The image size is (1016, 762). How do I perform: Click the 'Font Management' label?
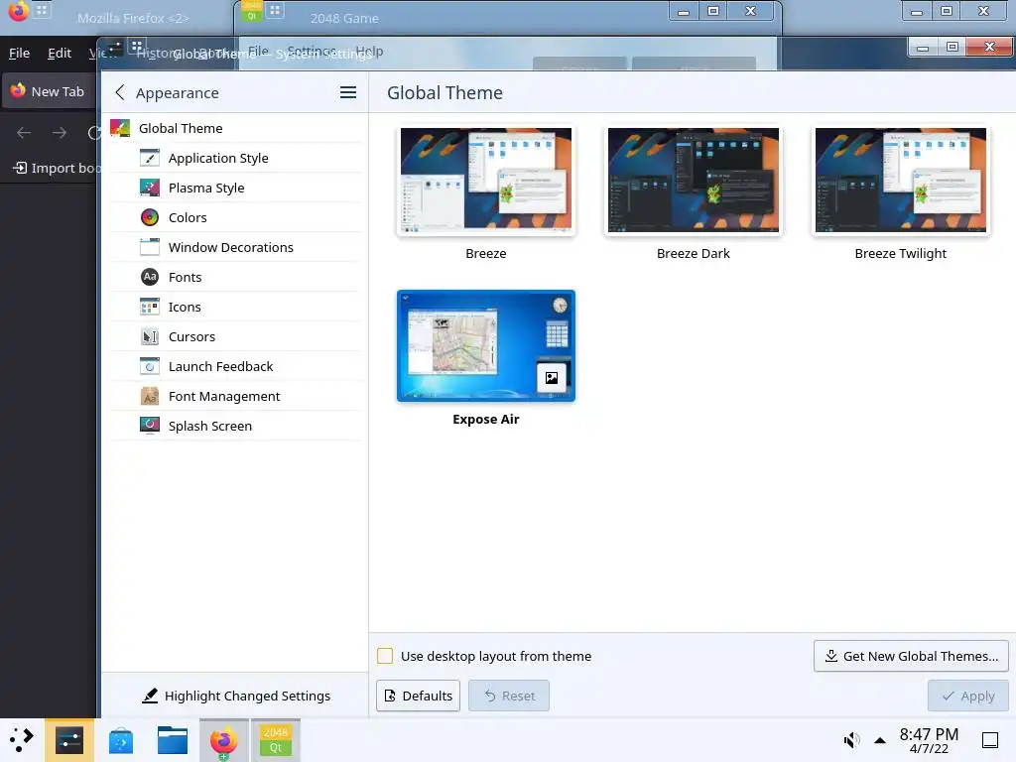[x=224, y=397]
